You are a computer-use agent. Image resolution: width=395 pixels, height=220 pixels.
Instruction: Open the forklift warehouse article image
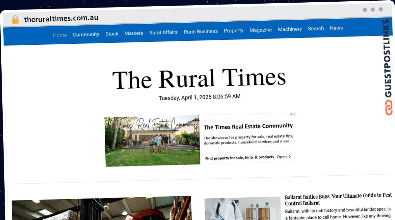click(x=101, y=208)
